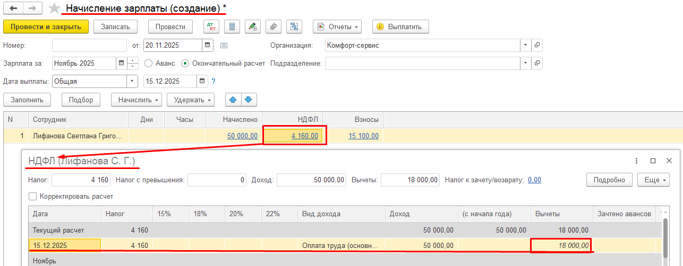Open attached files via the paperclip icon
Image resolution: width=683 pixels, height=266 pixels.
point(274,26)
